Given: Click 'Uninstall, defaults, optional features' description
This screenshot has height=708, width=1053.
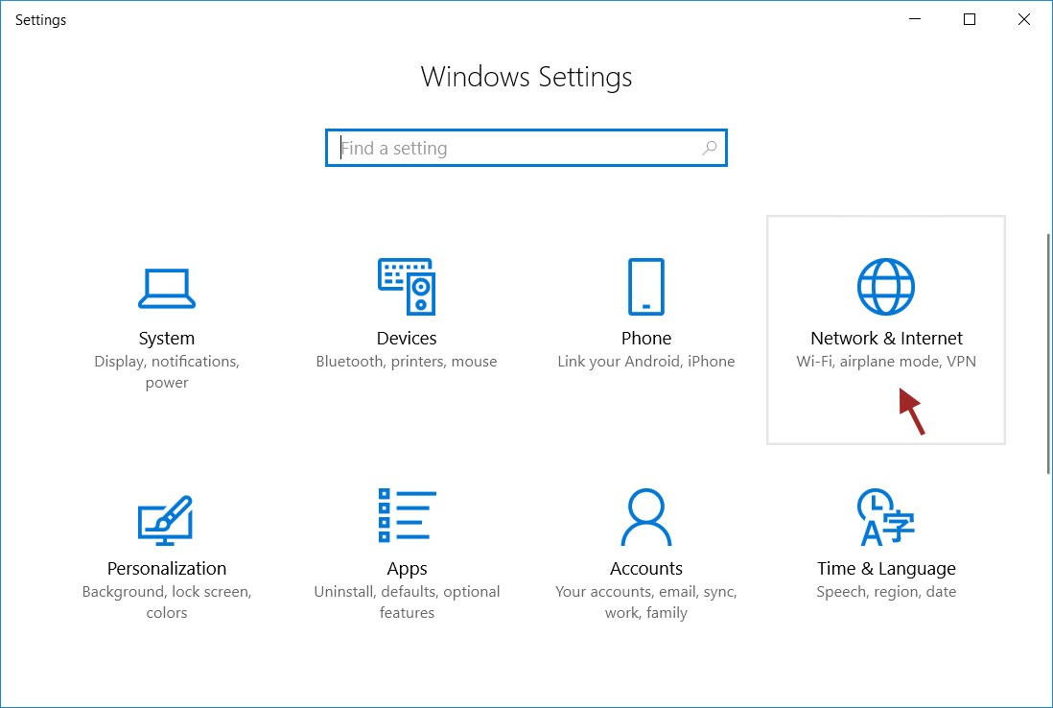Looking at the screenshot, I should (x=407, y=602).
